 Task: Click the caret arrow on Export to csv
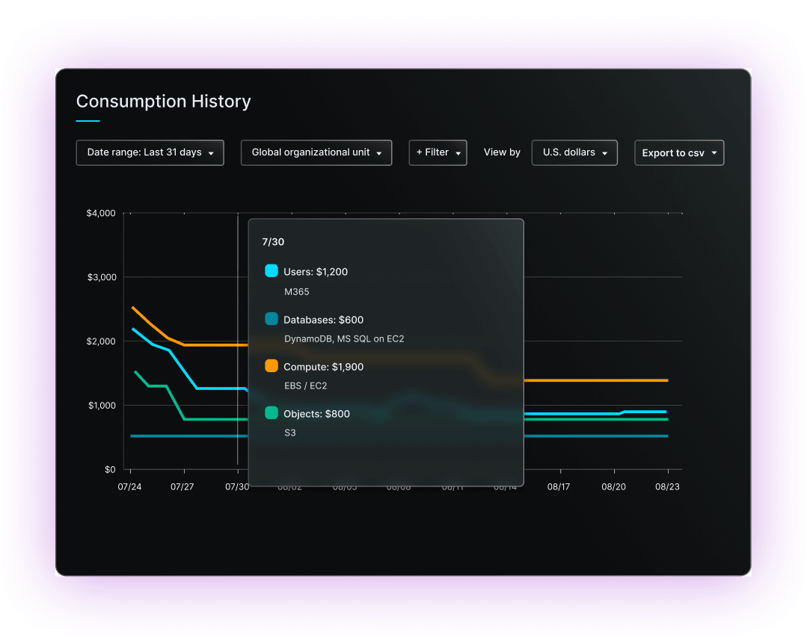coord(714,153)
